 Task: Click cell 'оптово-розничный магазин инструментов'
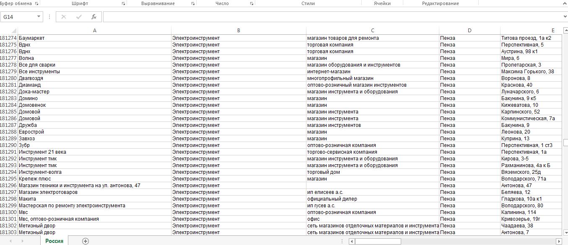coord(372,85)
